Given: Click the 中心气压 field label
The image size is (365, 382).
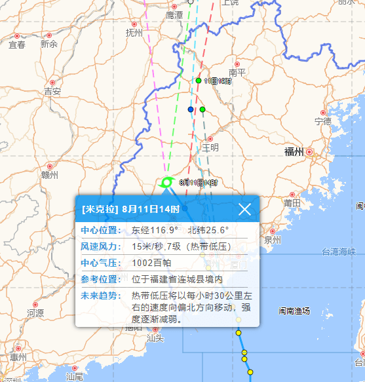Looking at the screenshot, I should point(101,263).
